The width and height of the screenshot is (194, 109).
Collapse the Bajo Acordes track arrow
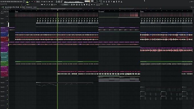[x=1, y=53]
